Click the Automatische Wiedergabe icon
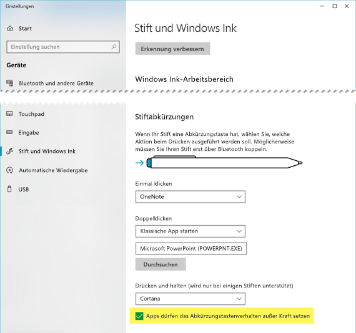The height and width of the screenshot is (333, 356). click(x=10, y=170)
